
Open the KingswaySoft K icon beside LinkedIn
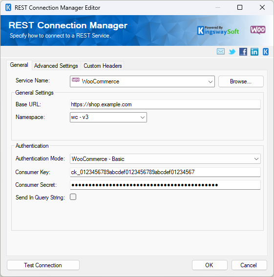pos(266,52)
